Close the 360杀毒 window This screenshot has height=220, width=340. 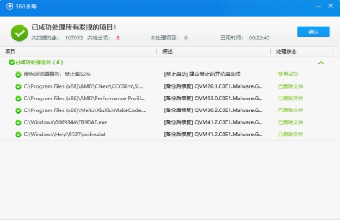coord(331,6)
